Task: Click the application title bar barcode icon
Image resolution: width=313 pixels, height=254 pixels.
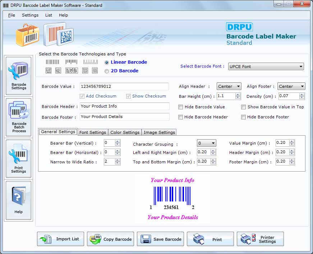Action: pyautogui.click(x=6, y=5)
